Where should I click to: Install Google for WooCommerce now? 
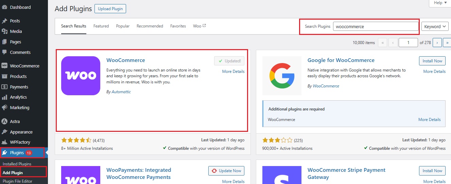(432, 61)
